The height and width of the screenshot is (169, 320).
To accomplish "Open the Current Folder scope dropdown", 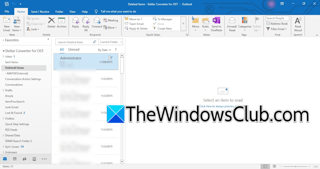I will 111,42.
